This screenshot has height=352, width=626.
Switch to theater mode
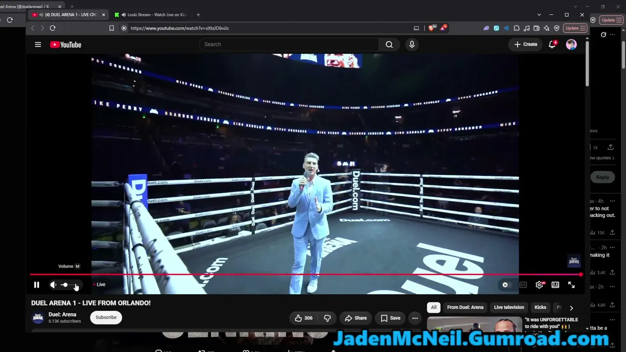555,285
